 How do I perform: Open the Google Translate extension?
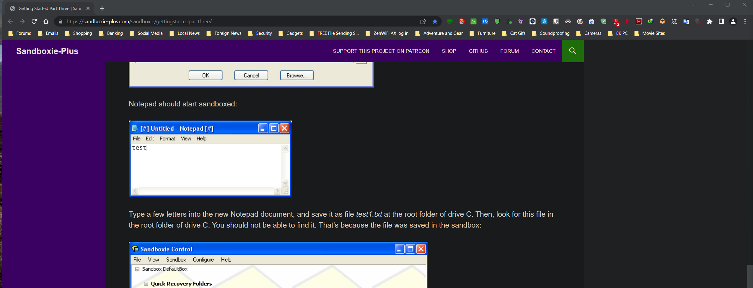[686, 22]
